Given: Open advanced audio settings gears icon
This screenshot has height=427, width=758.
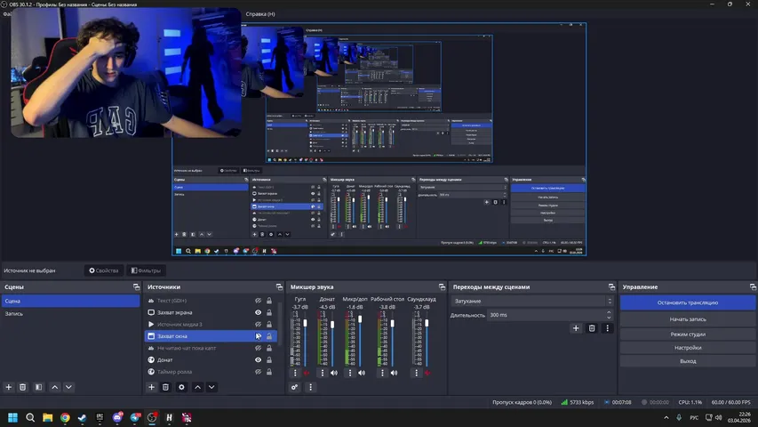Looking at the screenshot, I should point(295,387).
